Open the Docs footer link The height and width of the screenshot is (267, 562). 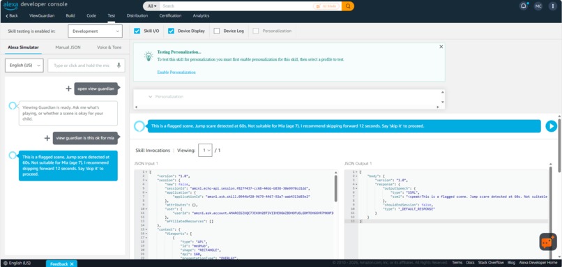coord(470,263)
